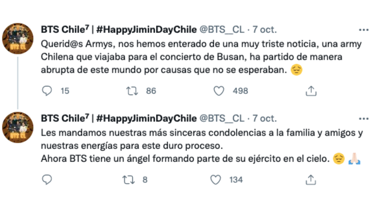Toggle like on the tweet with 498 likes
This screenshot has height=209, width=372.
[219, 91]
